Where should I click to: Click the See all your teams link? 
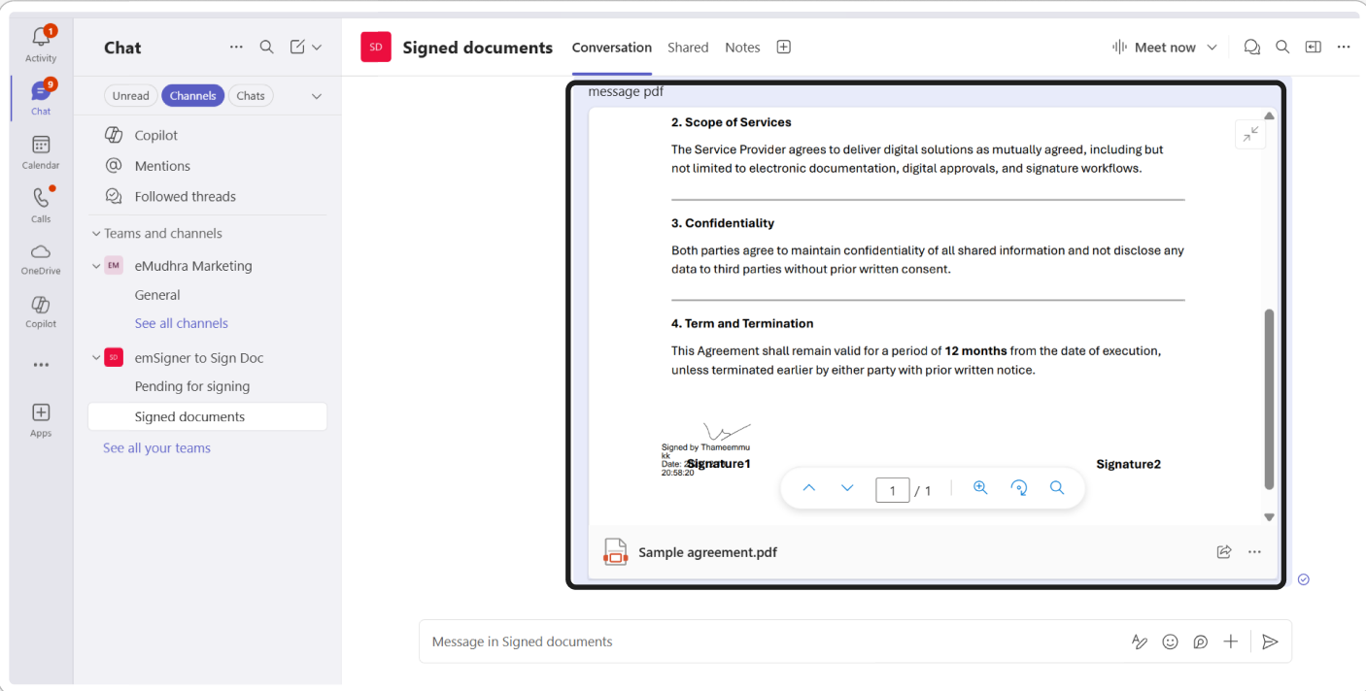point(156,448)
